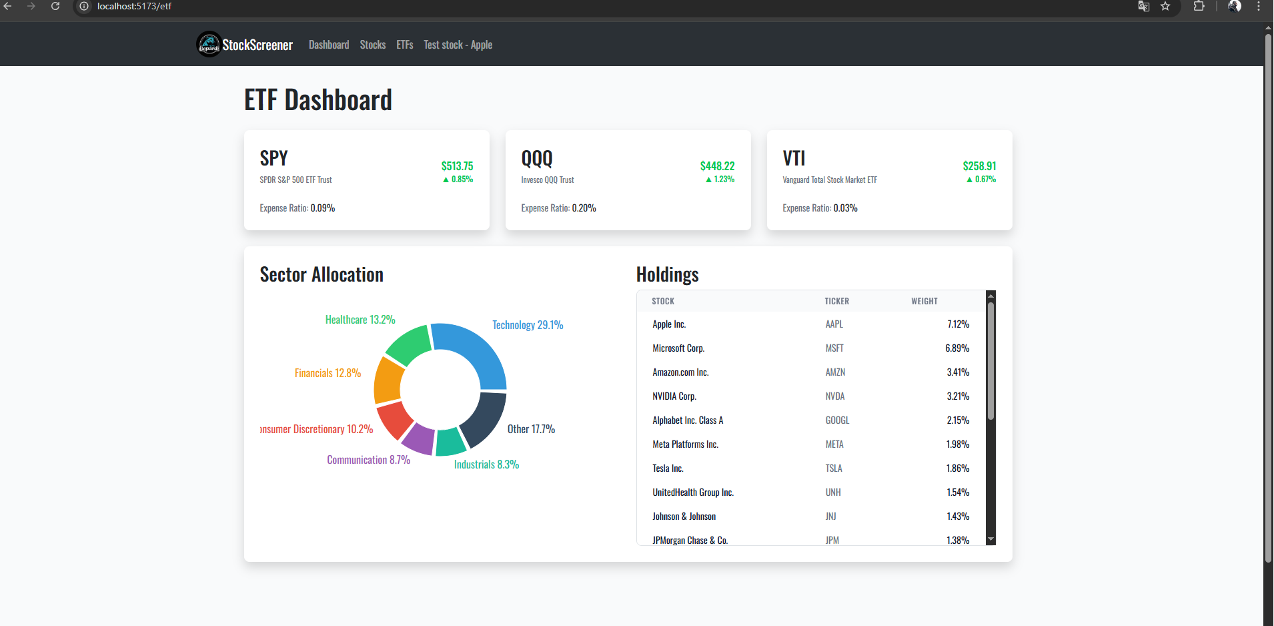Click the VTI ETF card

click(889, 180)
